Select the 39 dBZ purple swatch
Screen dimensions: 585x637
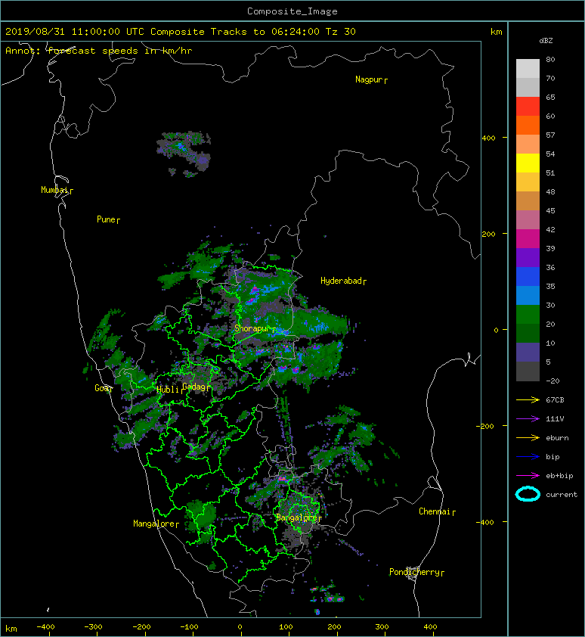tap(528, 257)
